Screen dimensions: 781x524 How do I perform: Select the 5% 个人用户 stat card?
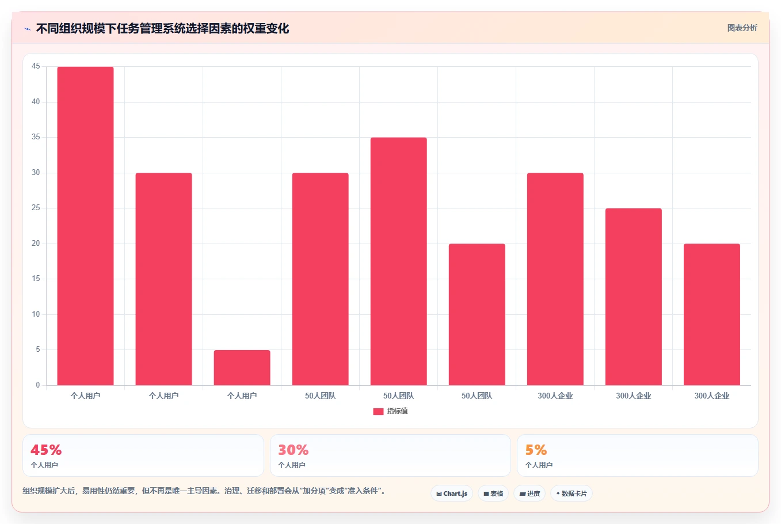point(637,455)
